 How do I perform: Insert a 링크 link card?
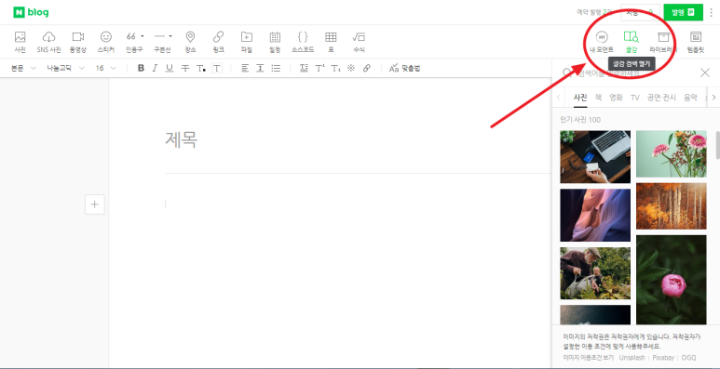[218, 42]
